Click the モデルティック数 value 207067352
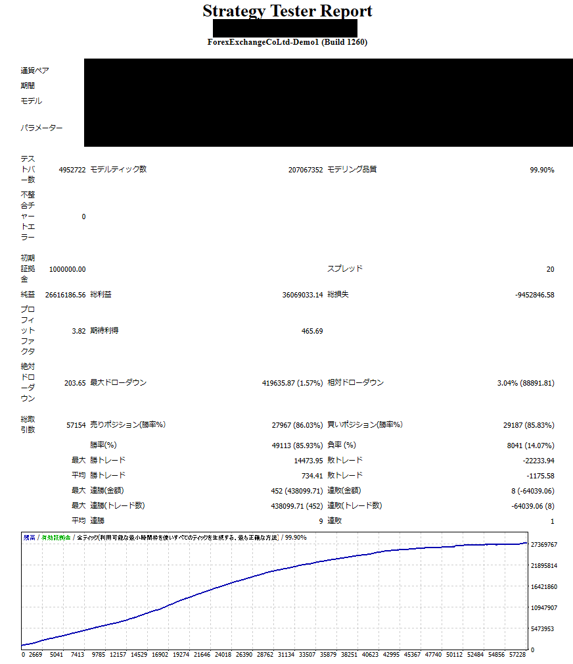 click(x=306, y=169)
